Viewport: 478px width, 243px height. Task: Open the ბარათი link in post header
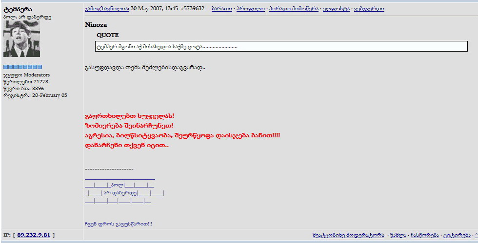(x=221, y=9)
